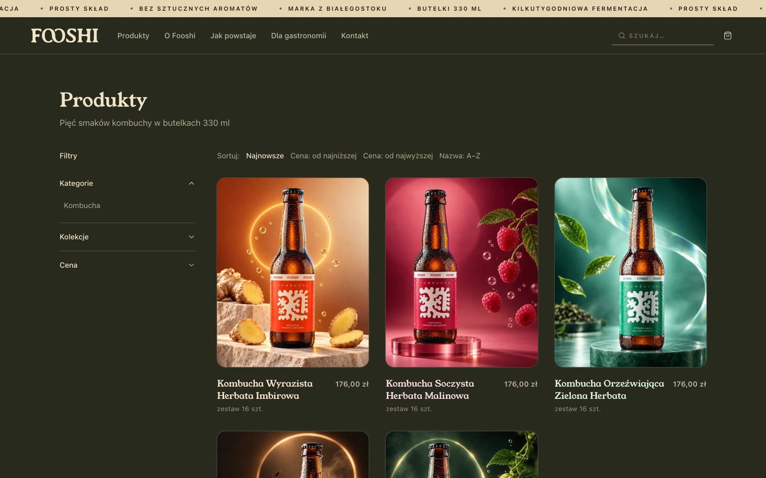
Task: Click the 176,00 zł price of Imbirowa
Action: tap(352, 384)
